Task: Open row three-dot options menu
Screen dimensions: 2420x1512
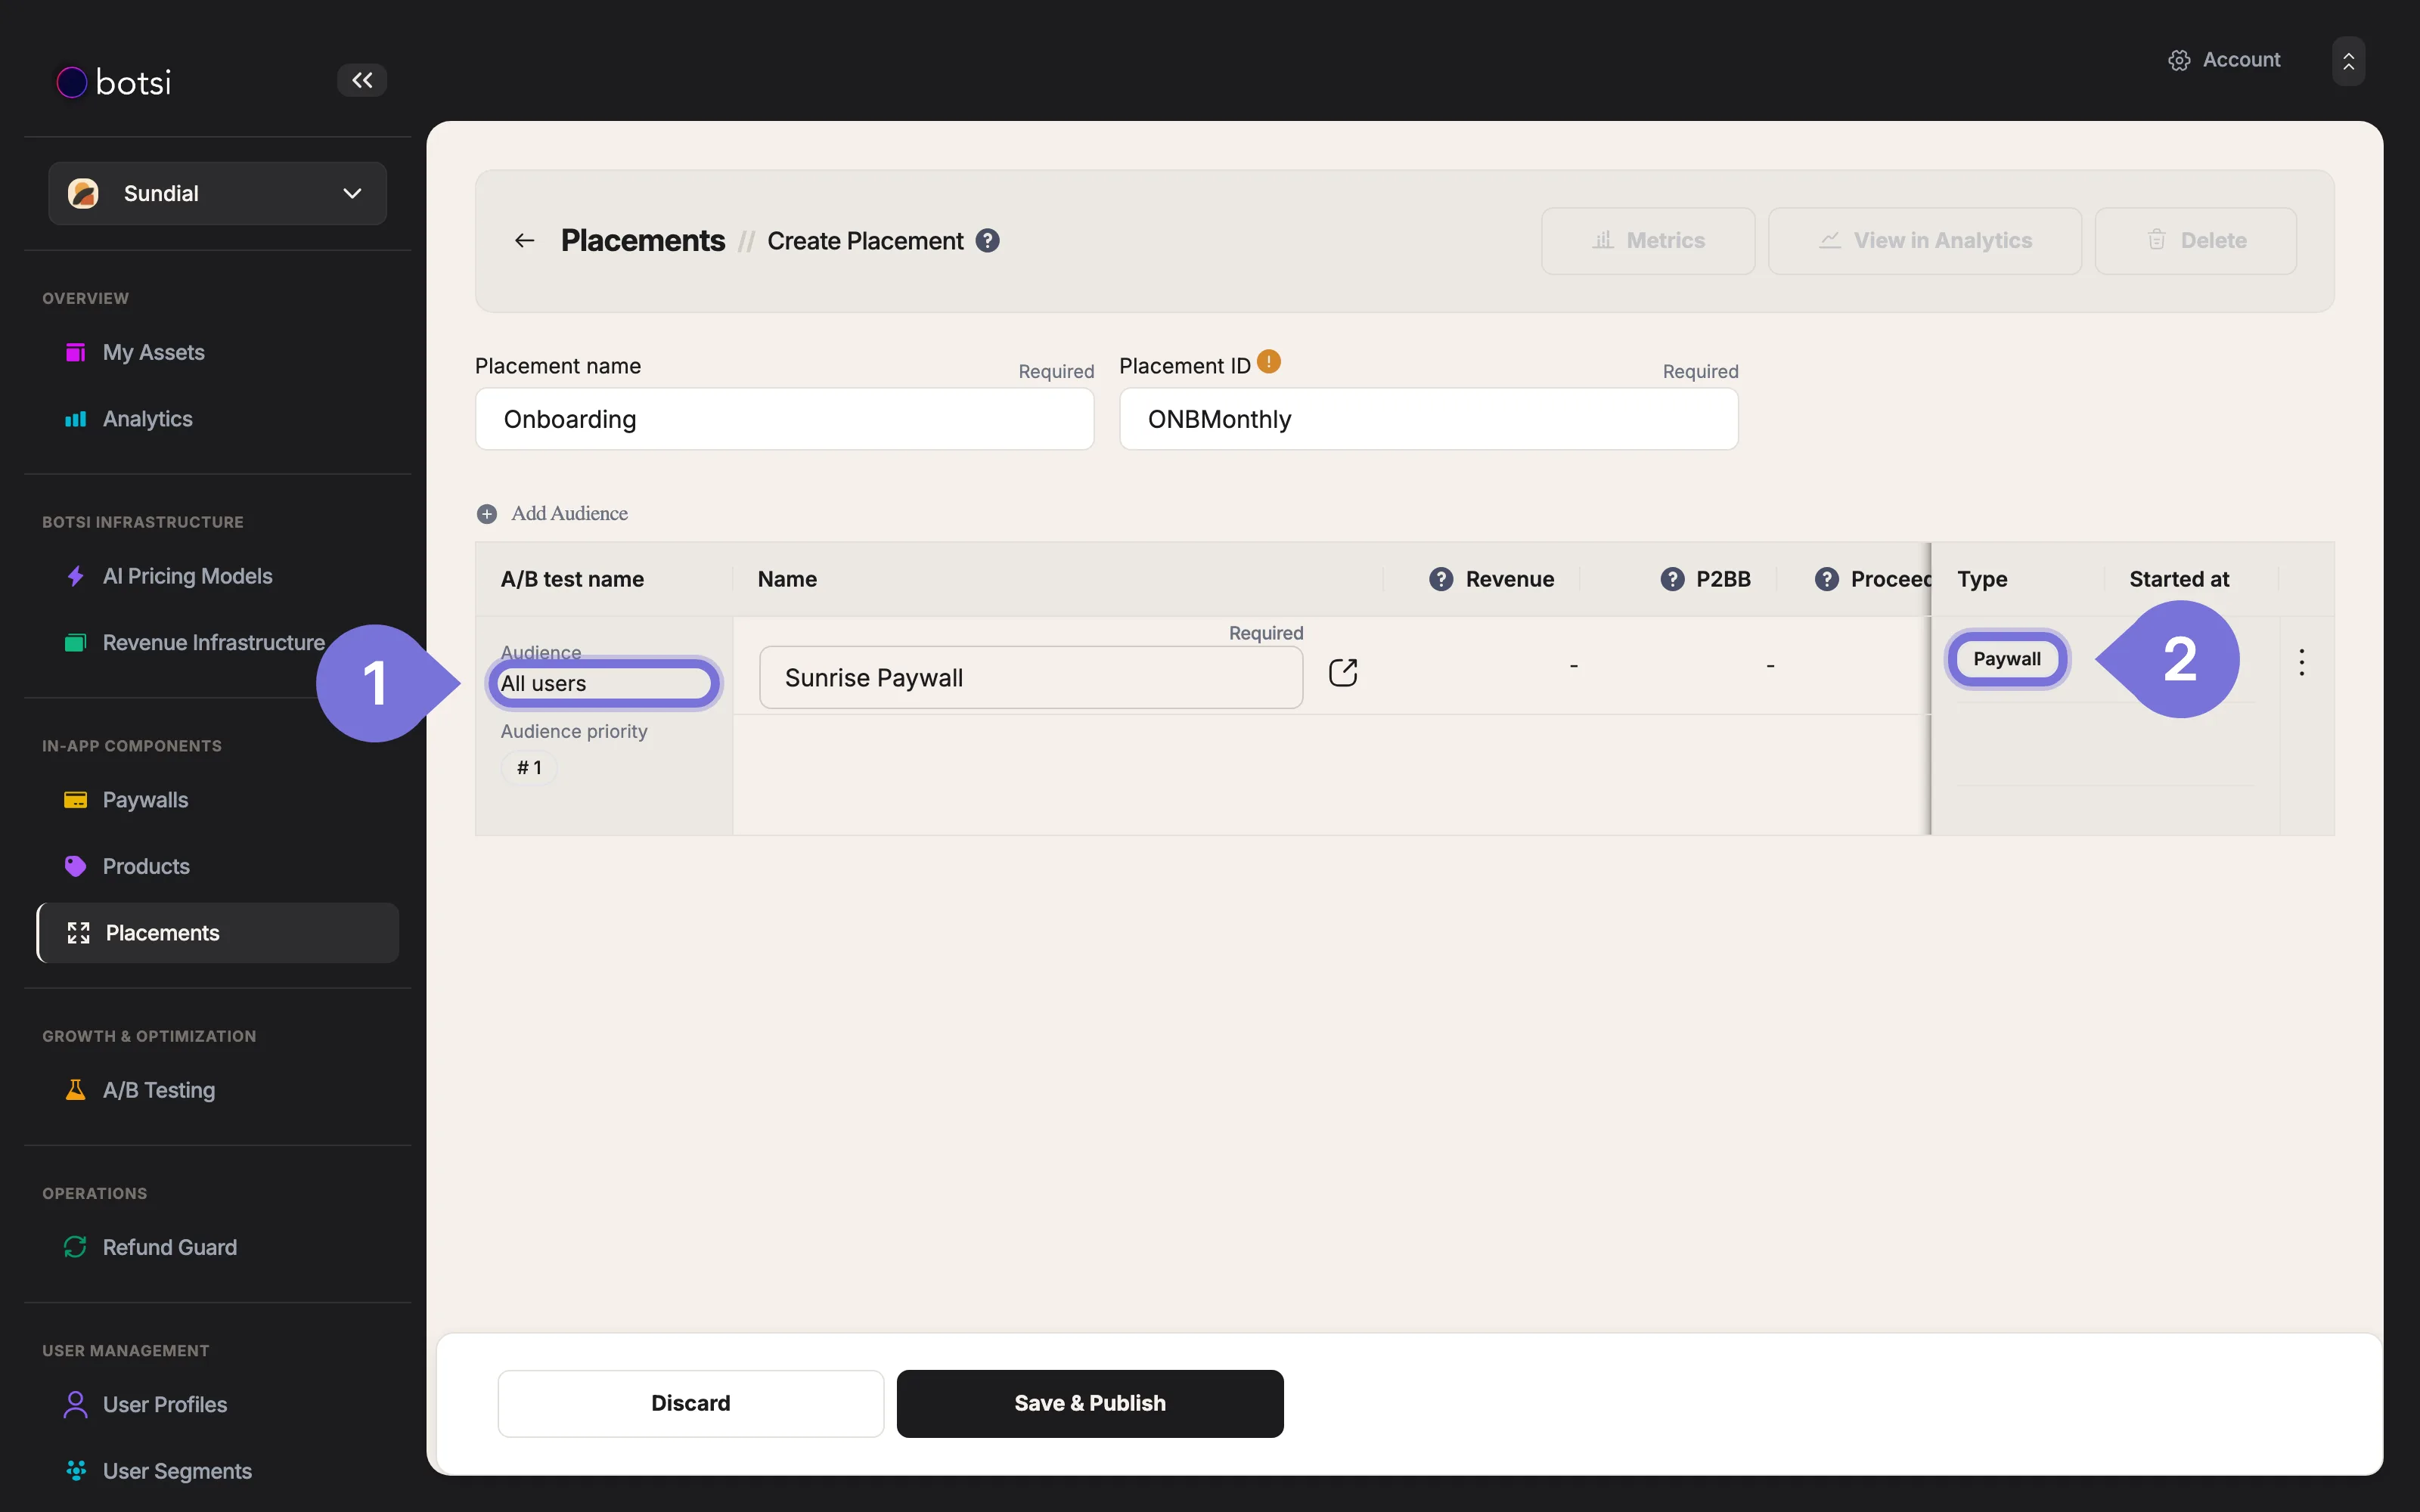Action: (x=2302, y=662)
